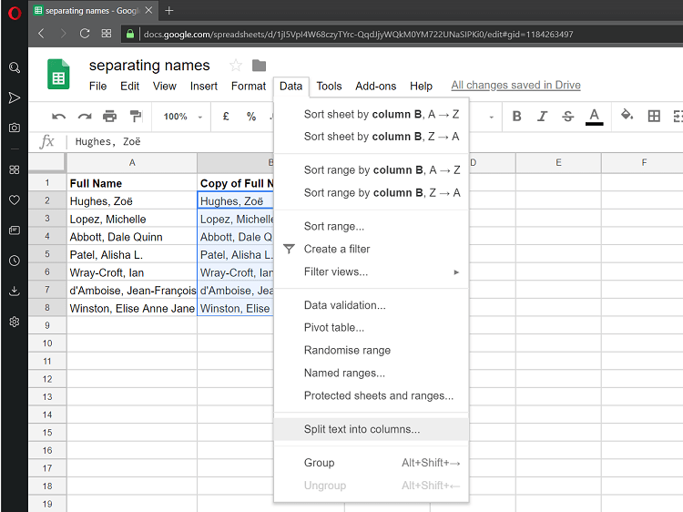Toggle italic text formatting

point(543,116)
